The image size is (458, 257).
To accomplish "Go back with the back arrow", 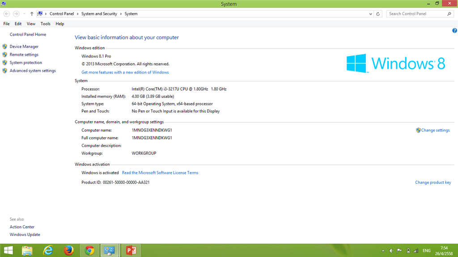I will [x=6, y=14].
